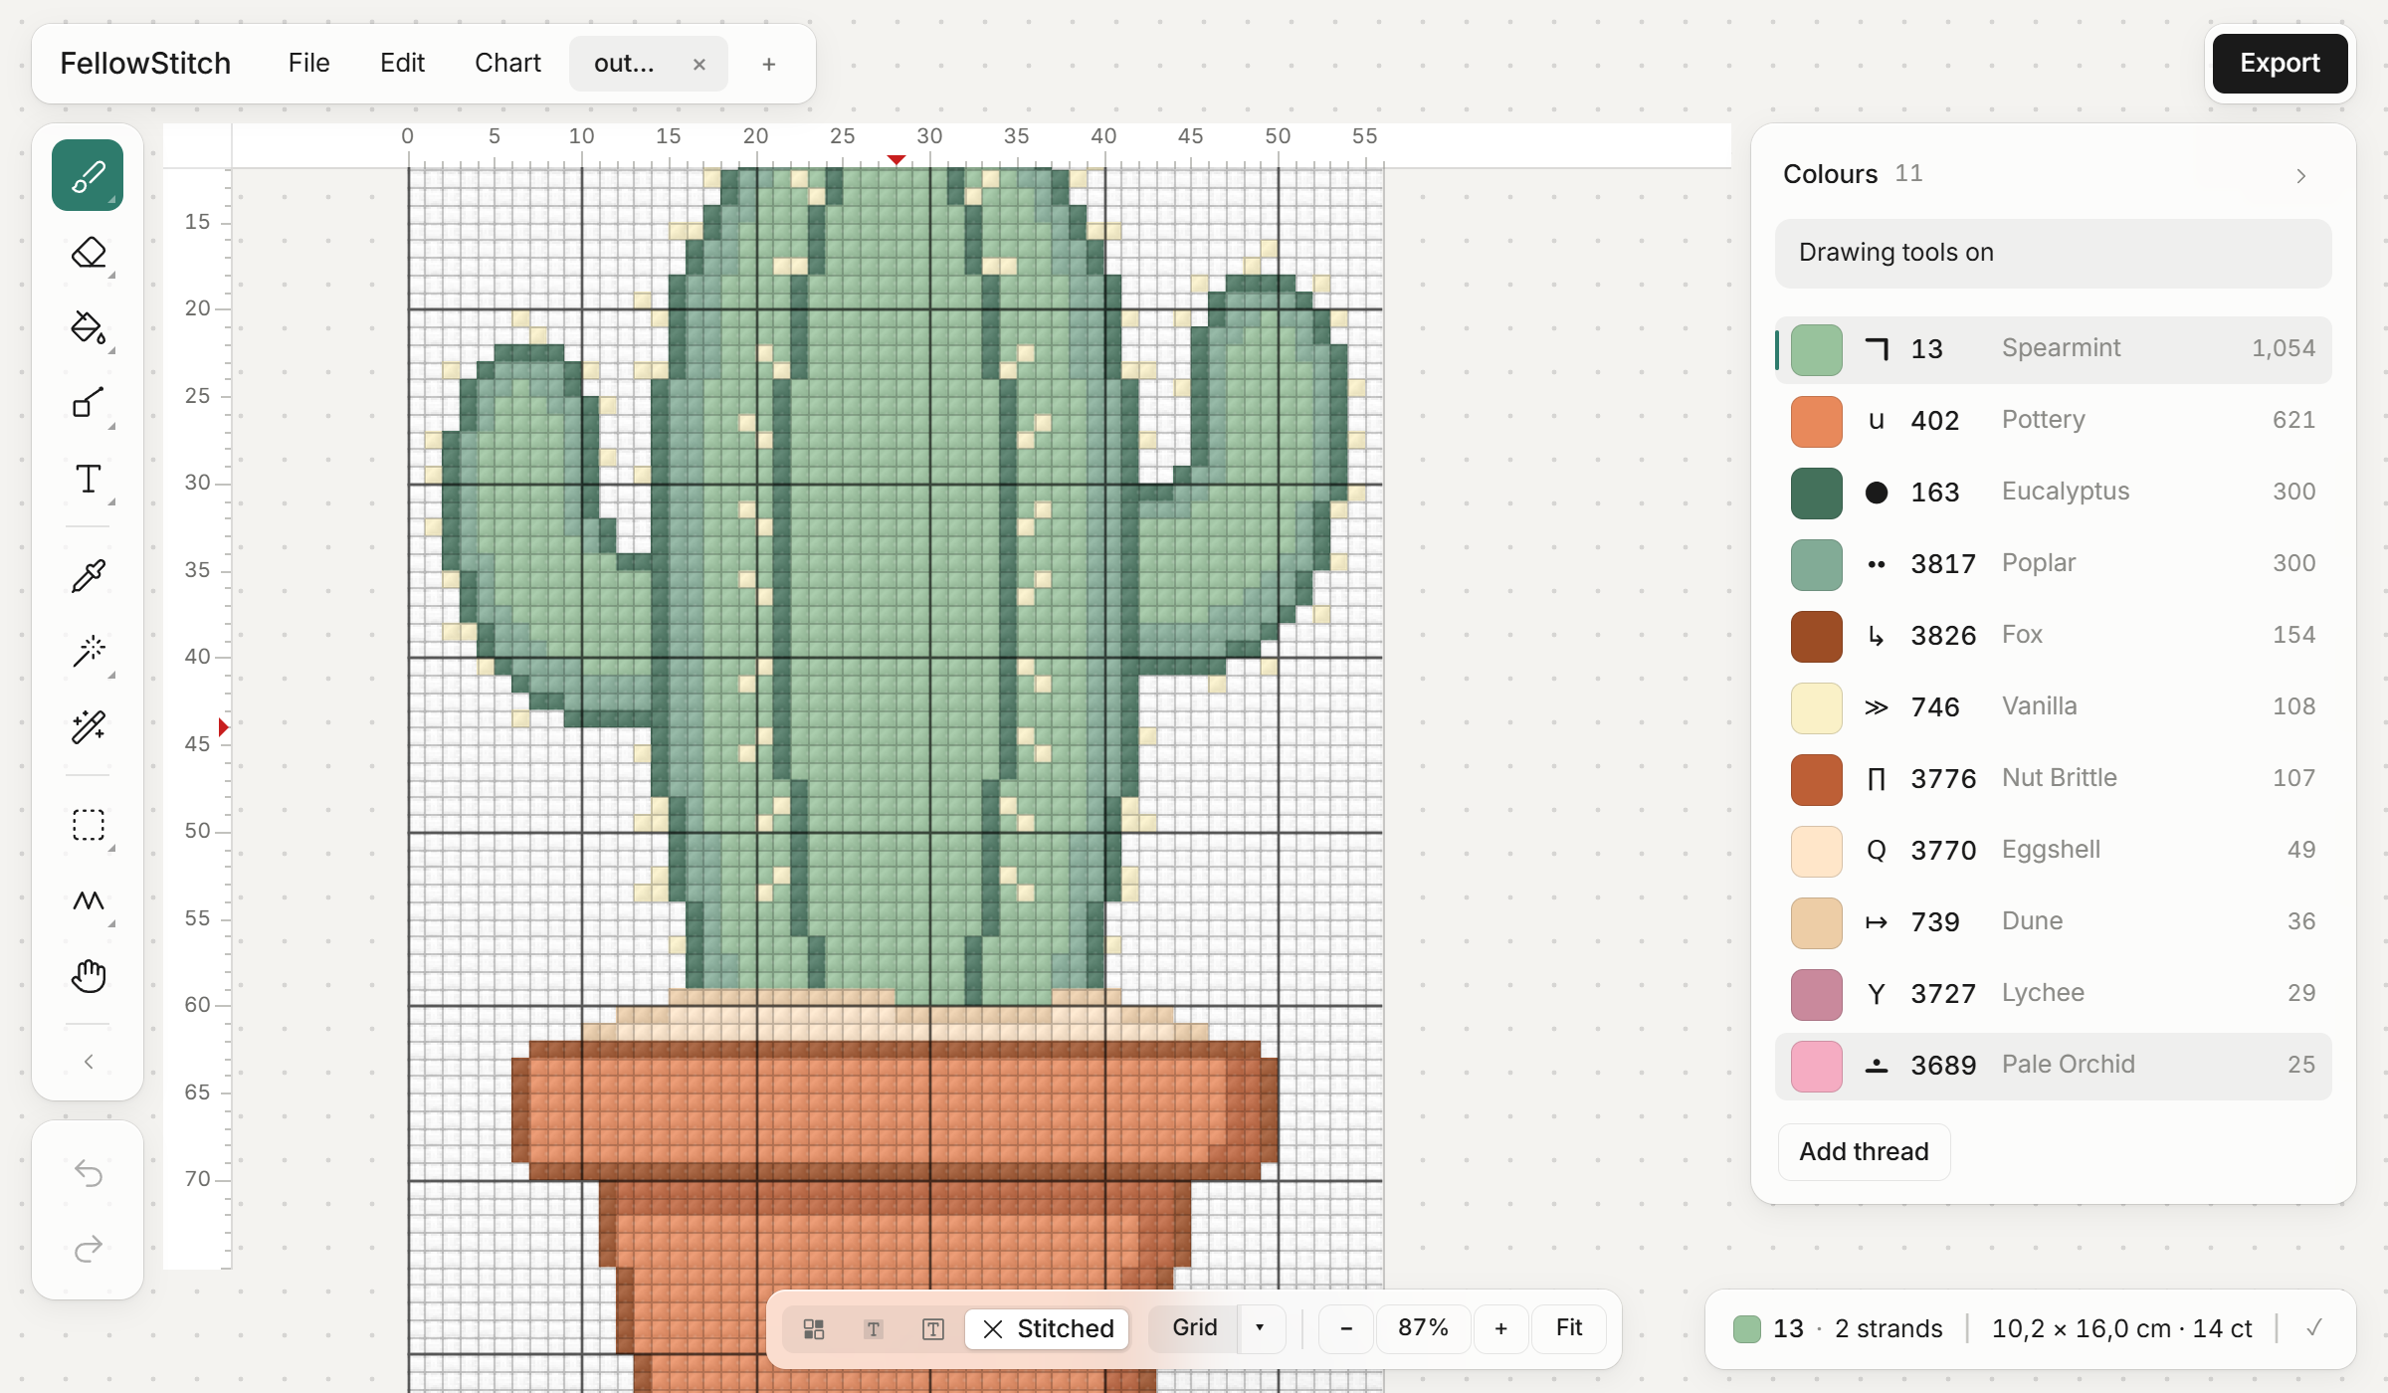Select the Vanilla colour swatch
The image size is (2388, 1393).
1817,708
